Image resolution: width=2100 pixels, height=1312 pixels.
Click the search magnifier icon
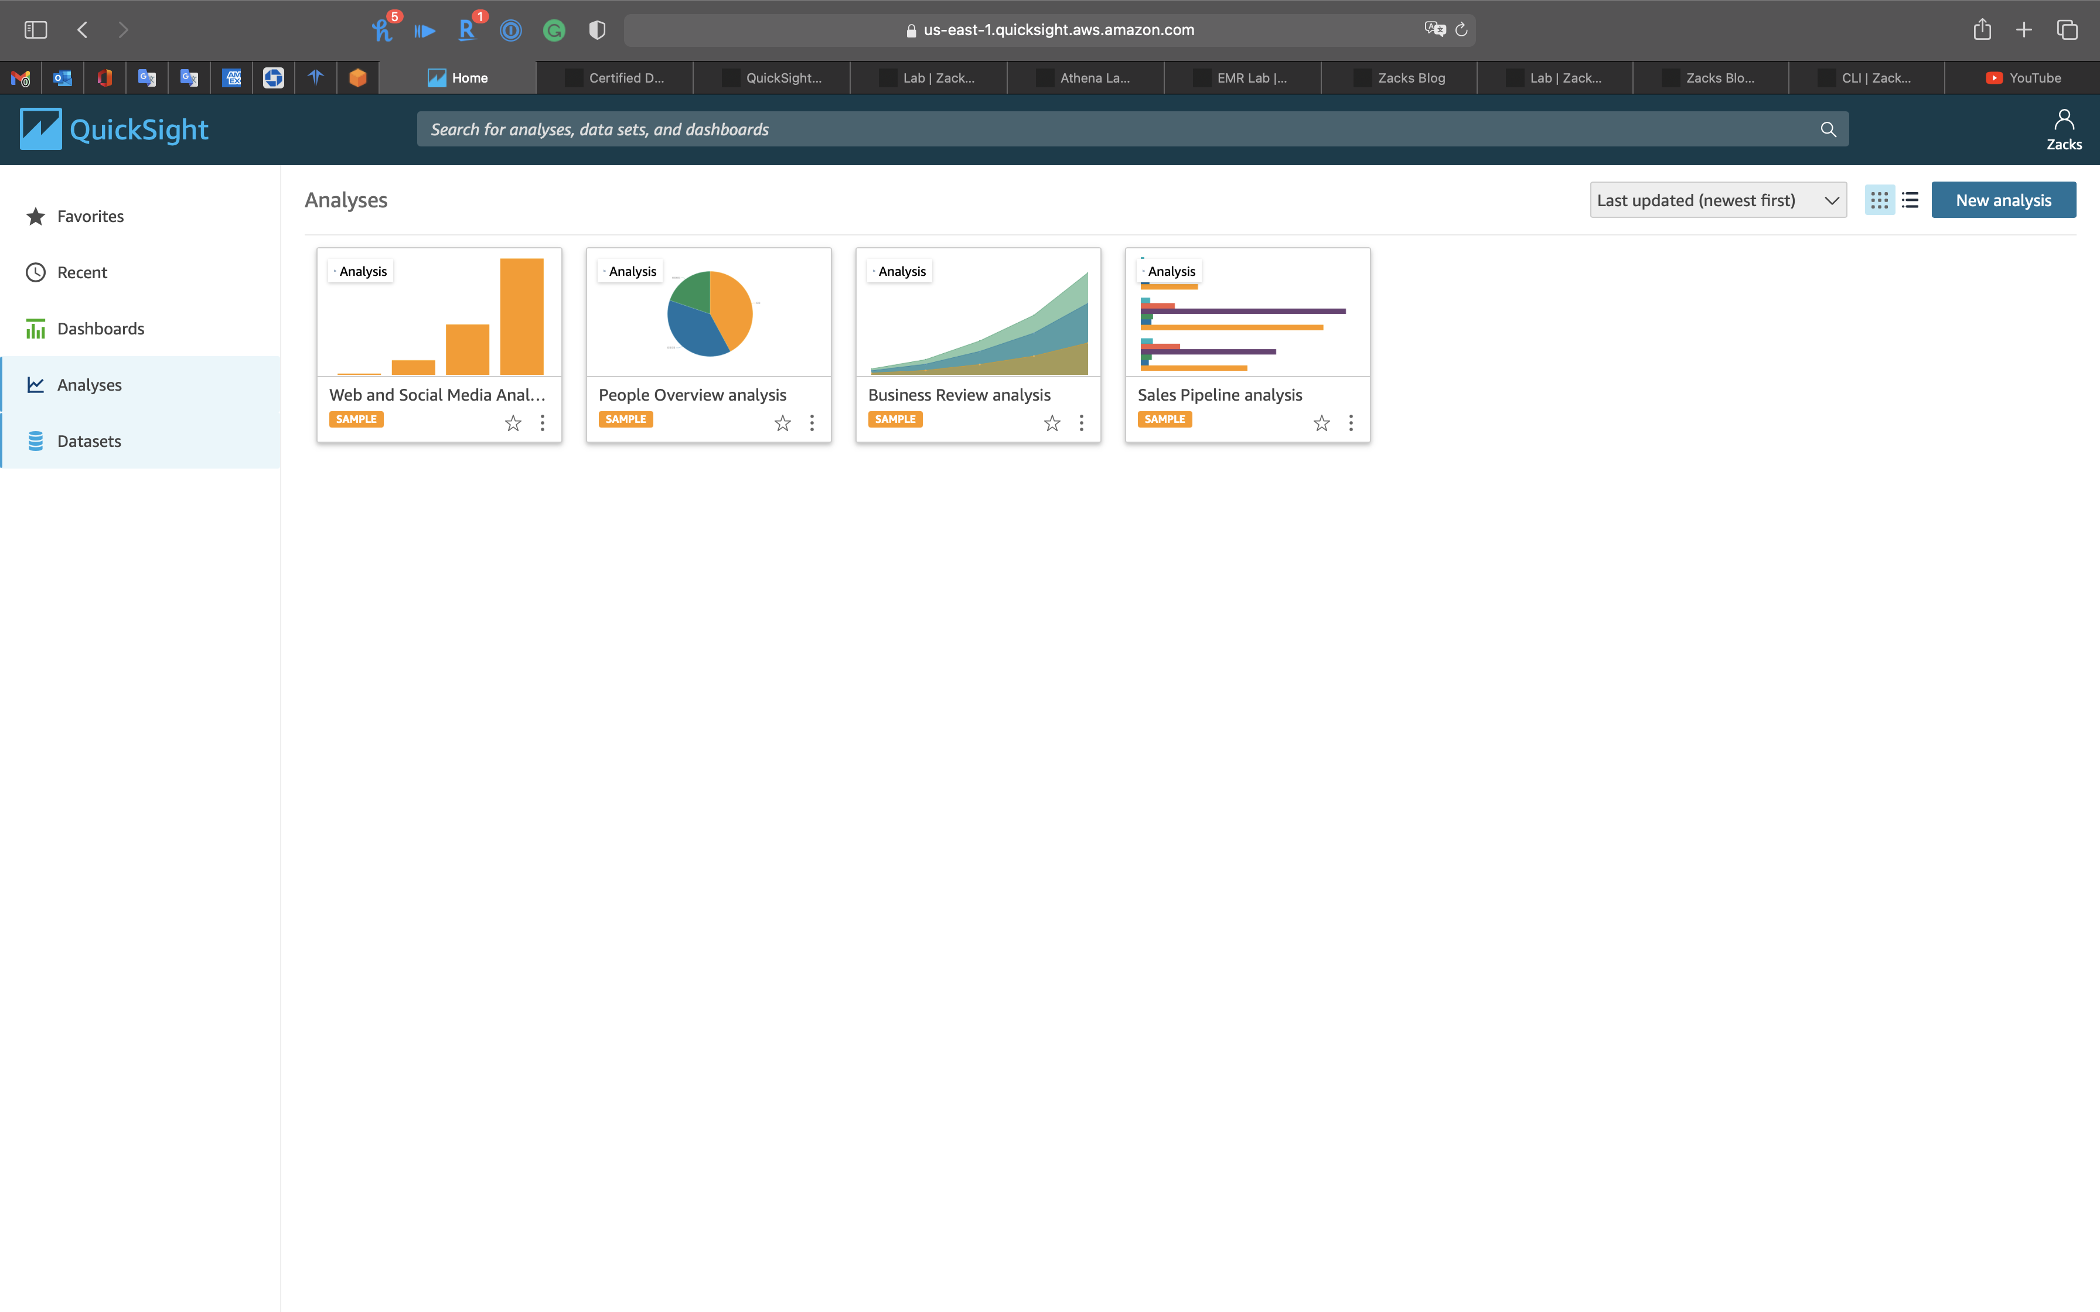[x=1828, y=129]
